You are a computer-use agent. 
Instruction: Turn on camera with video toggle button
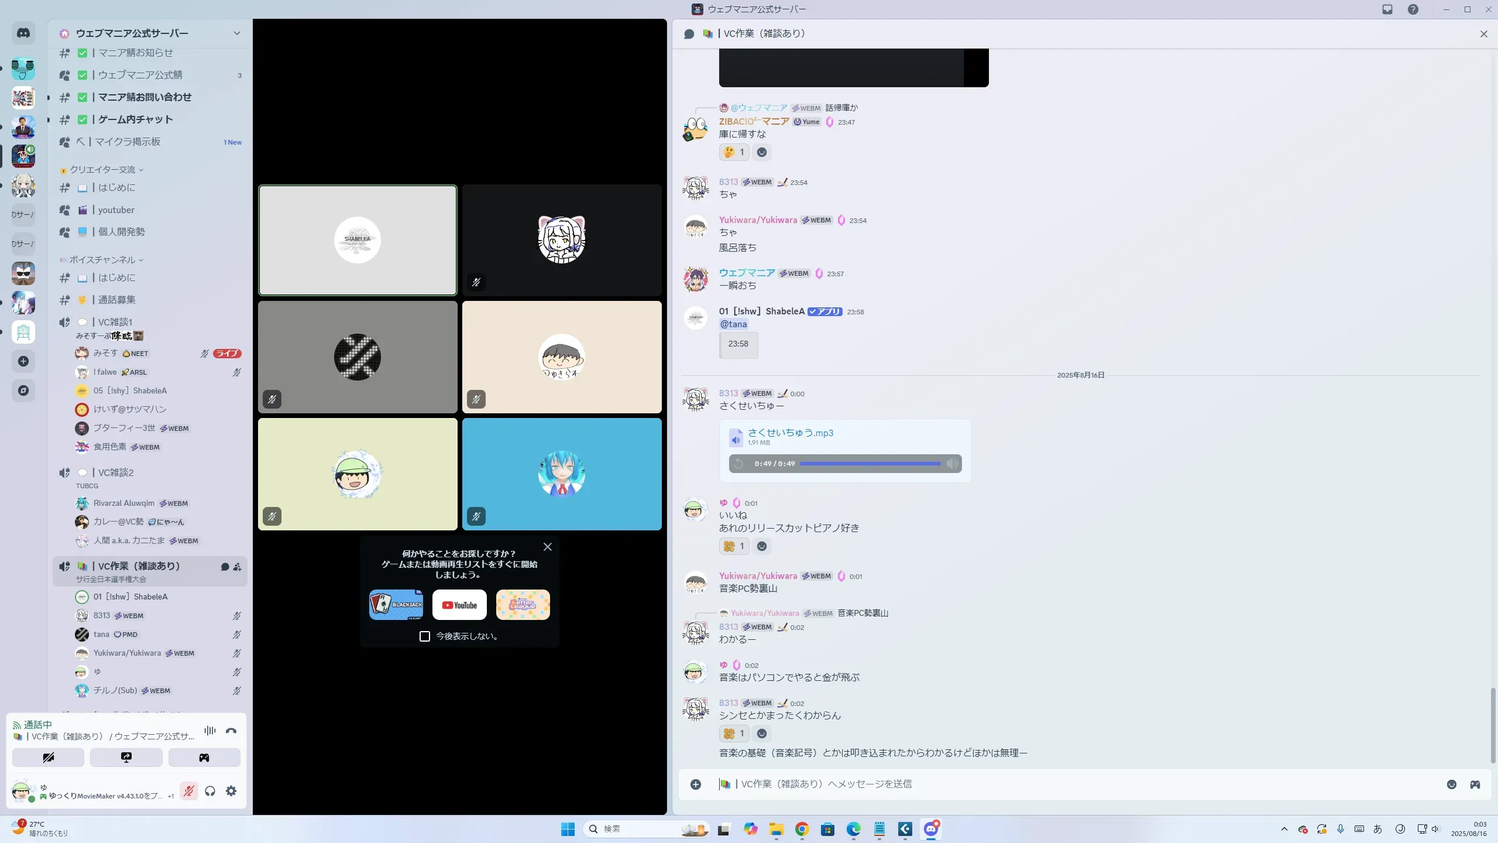pyautogui.click(x=48, y=758)
